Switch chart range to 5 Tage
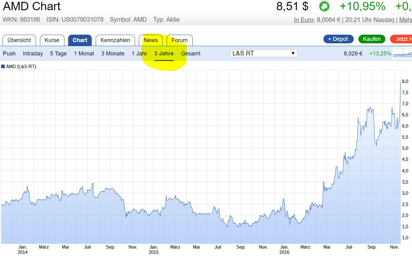The width and height of the screenshot is (412, 256). click(59, 54)
